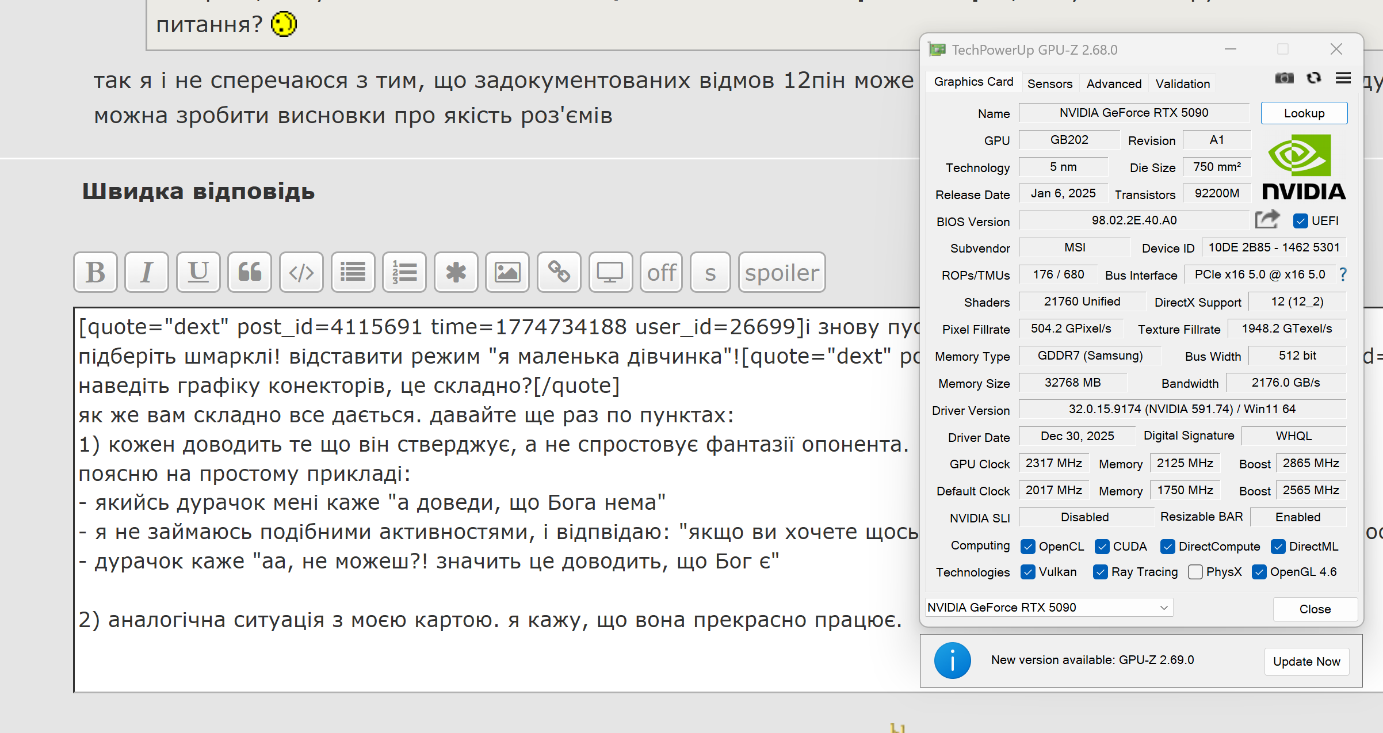This screenshot has height=733, width=1383.
Task: Add a list item with asterisk button
Action: point(456,272)
